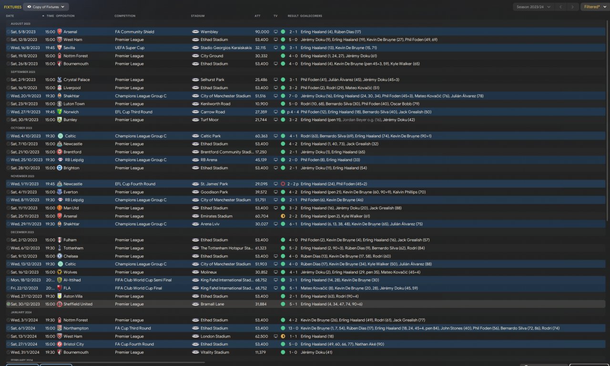Open the FIFA Club World Cup Final link
This screenshot has height=366, width=610.
[x=138, y=288]
